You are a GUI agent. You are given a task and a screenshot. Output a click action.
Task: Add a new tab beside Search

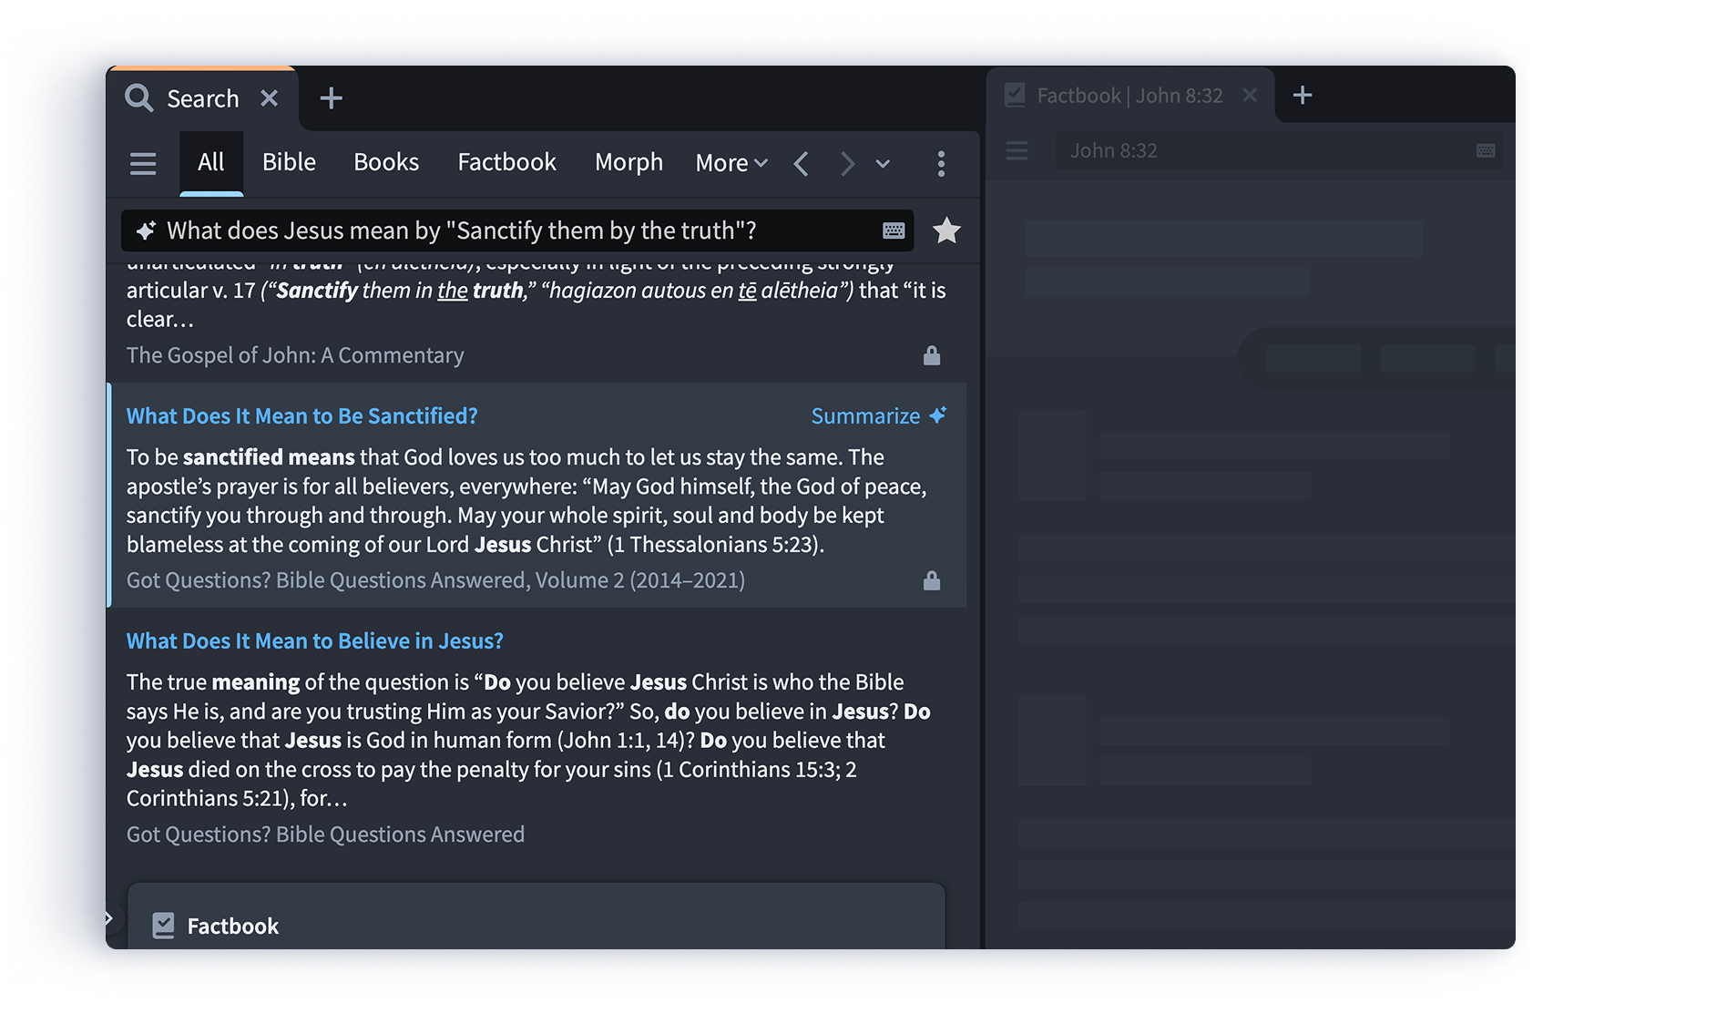332,97
